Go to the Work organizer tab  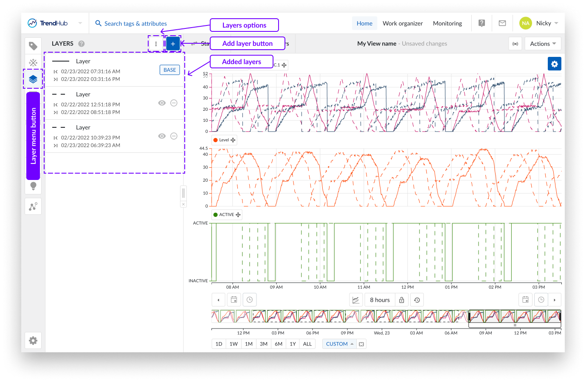tap(403, 23)
